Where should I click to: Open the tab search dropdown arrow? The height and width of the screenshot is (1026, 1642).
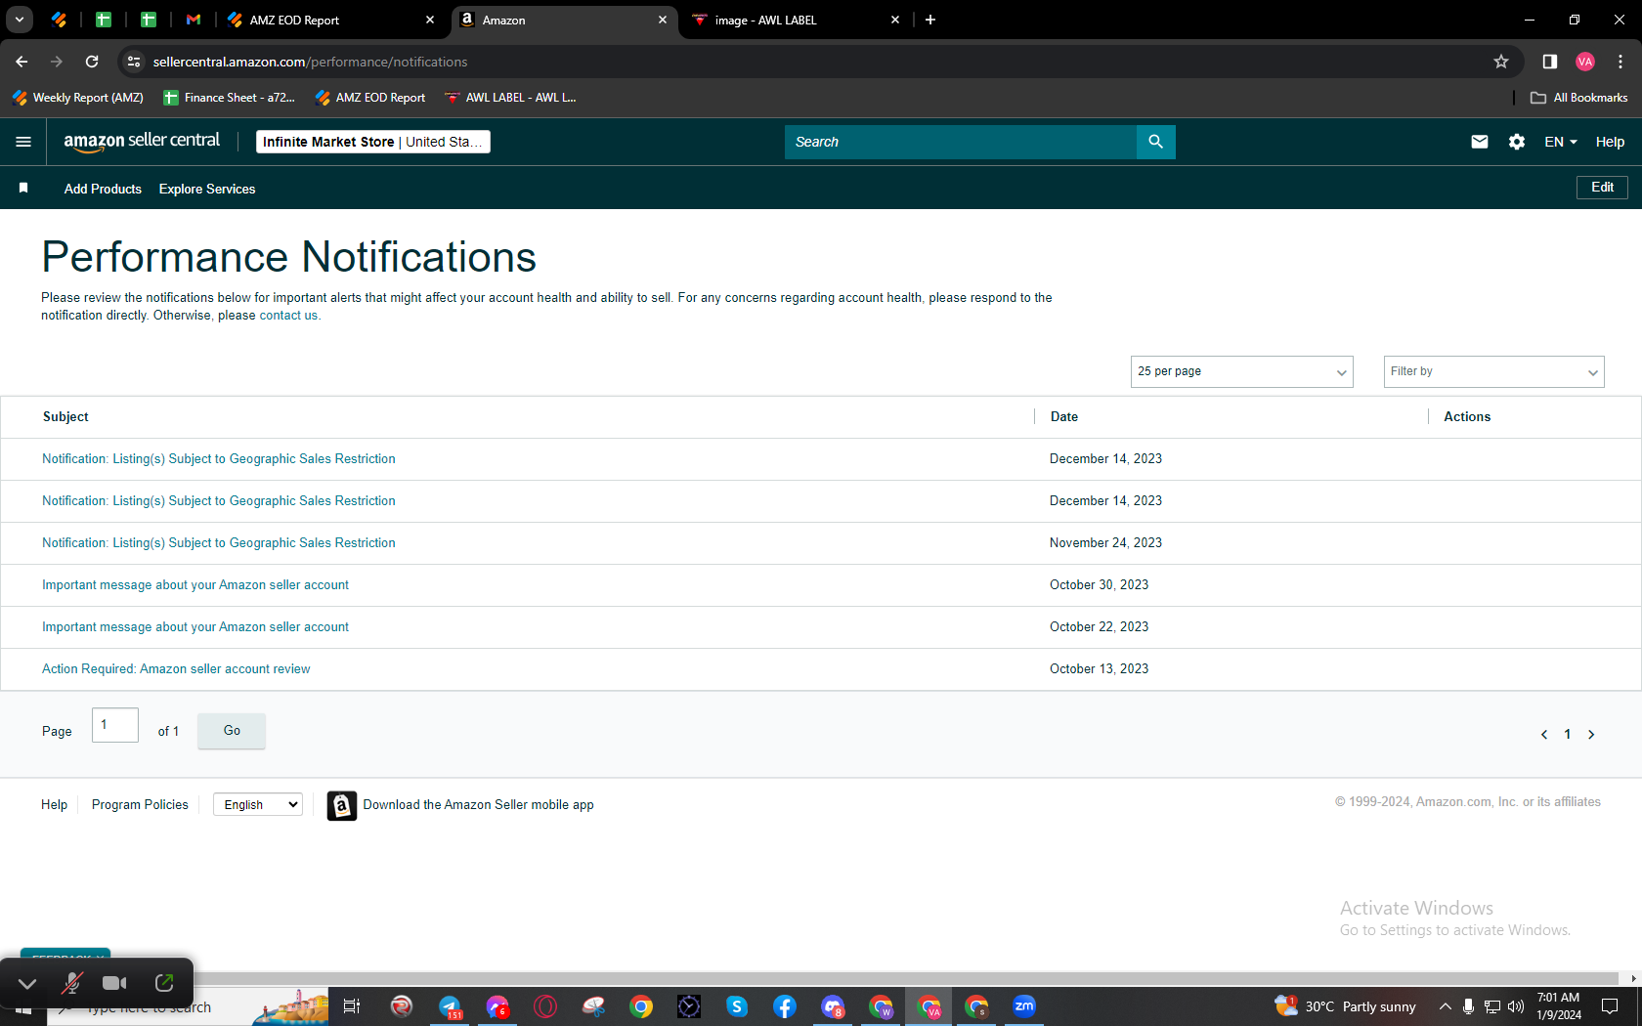(x=19, y=20)
